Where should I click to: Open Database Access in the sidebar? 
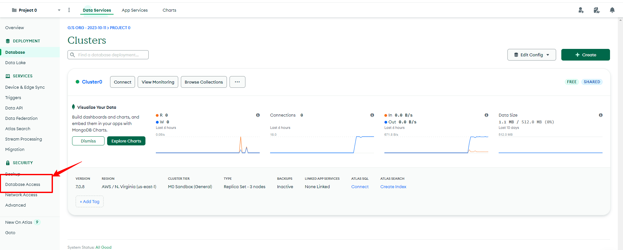pyautogui.click(x=23, y=184)
